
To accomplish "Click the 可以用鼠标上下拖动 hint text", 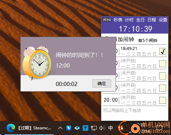I will click(122, 110).
